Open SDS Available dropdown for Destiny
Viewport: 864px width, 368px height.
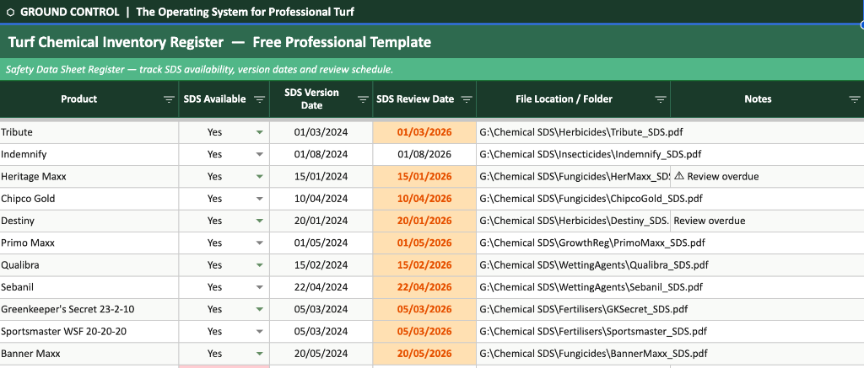coord(260,221)
